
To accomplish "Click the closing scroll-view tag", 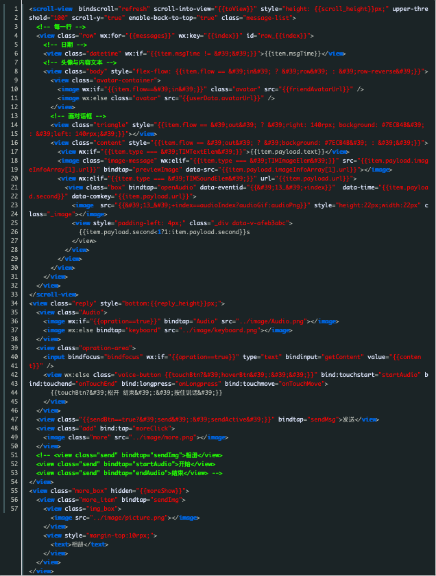I will pyautogui.click(x=54, y=295).
